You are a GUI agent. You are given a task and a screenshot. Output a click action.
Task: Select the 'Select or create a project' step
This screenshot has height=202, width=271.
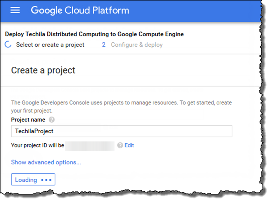point(50,45)
